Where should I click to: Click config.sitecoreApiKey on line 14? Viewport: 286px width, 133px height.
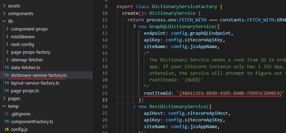point(194,40)
